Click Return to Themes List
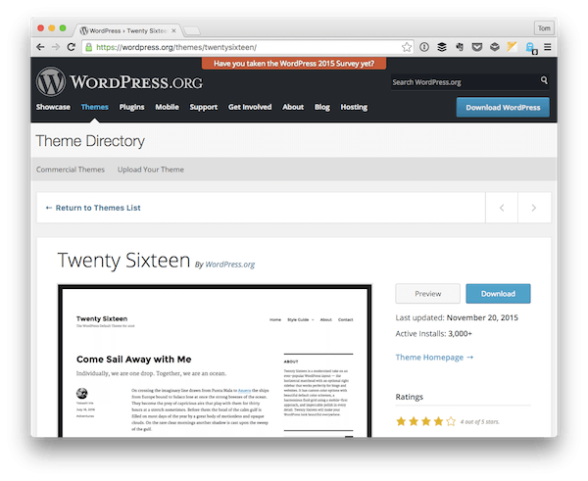588x481 pixels. click(x=93, y=208)
